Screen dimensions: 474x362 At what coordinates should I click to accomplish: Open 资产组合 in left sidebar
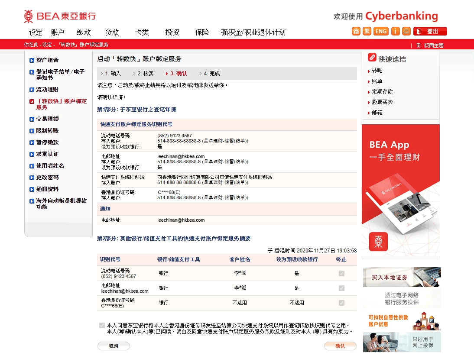(47, 60)
